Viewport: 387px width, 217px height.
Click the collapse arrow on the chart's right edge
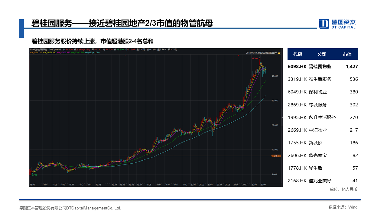[282, 118]
